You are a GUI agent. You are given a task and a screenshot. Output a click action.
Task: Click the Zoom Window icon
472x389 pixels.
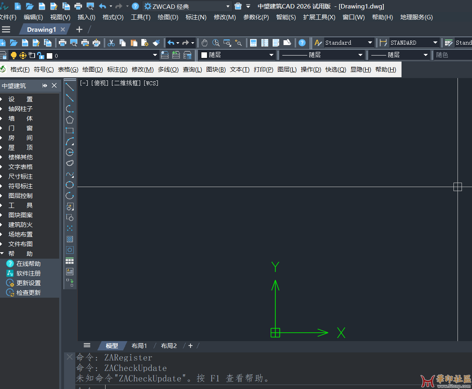227,43
